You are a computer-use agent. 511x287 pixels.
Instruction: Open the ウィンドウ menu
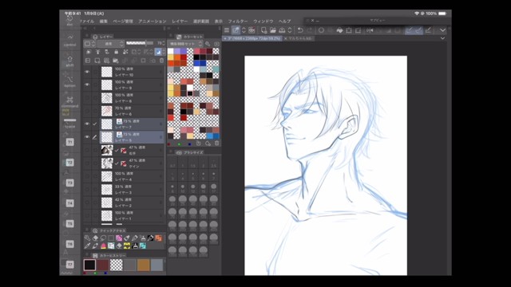coord(263,22)
